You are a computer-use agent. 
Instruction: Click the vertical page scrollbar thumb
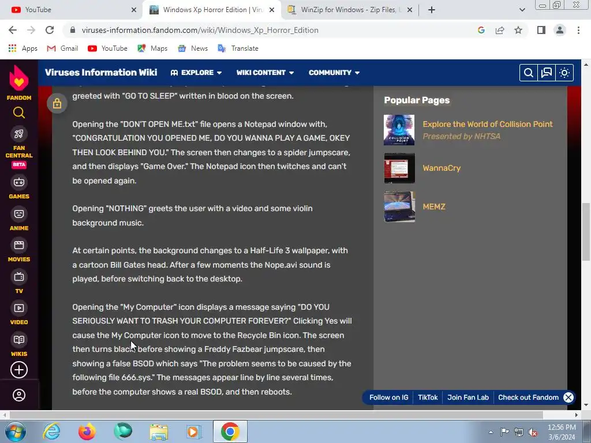pos(586,232)
